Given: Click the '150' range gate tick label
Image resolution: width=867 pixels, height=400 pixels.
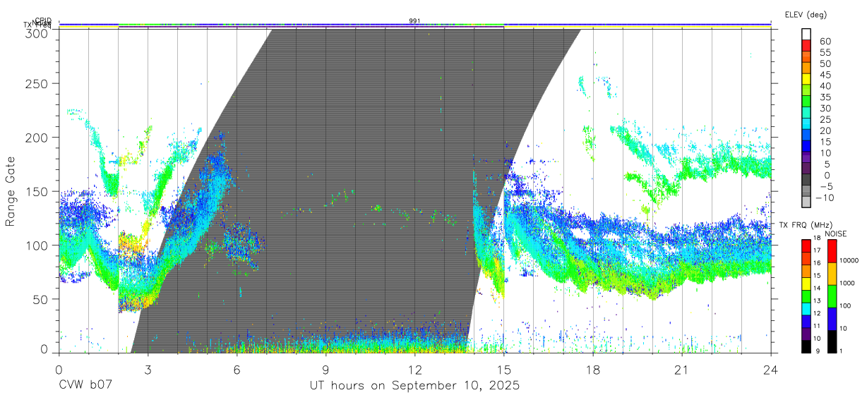Looking at the screenshot, I should (x=36, y=191).
